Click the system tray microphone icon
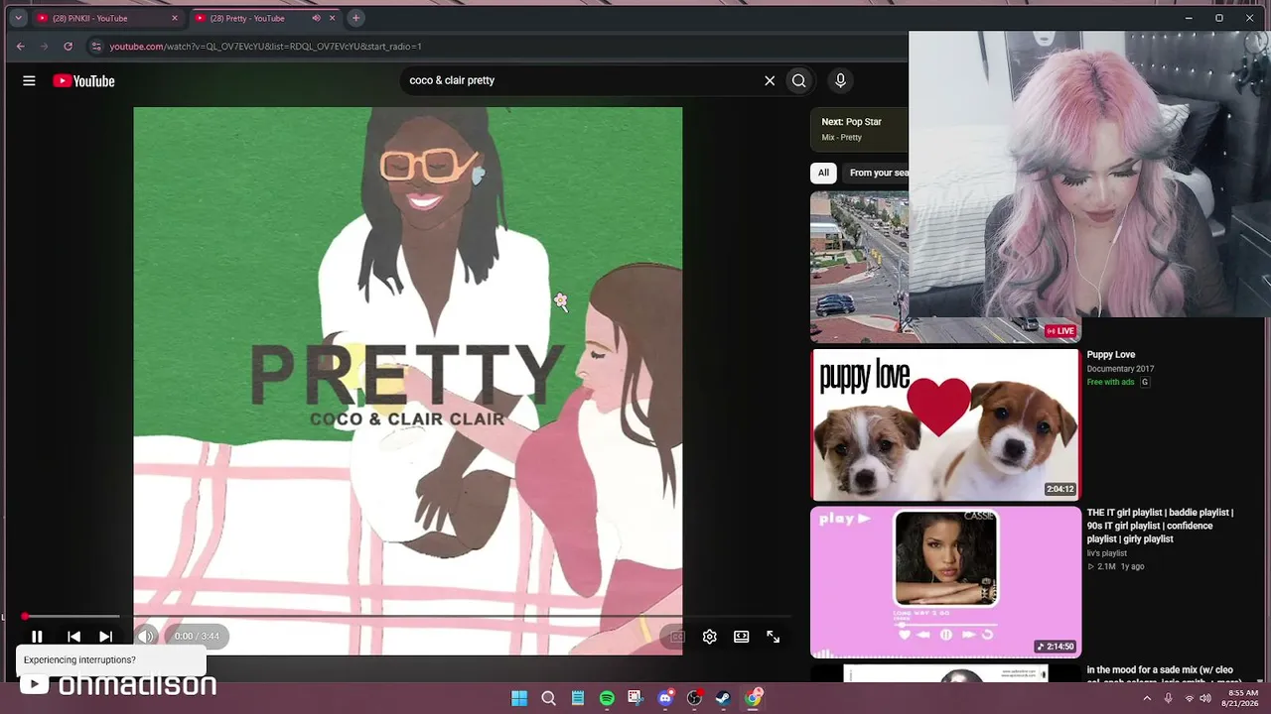The height and width of the screenshot is (714, 1271). (x=1169, y=698)
